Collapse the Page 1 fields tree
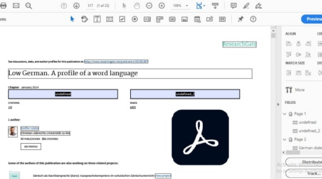322x179 pixels. coord(285,114)
